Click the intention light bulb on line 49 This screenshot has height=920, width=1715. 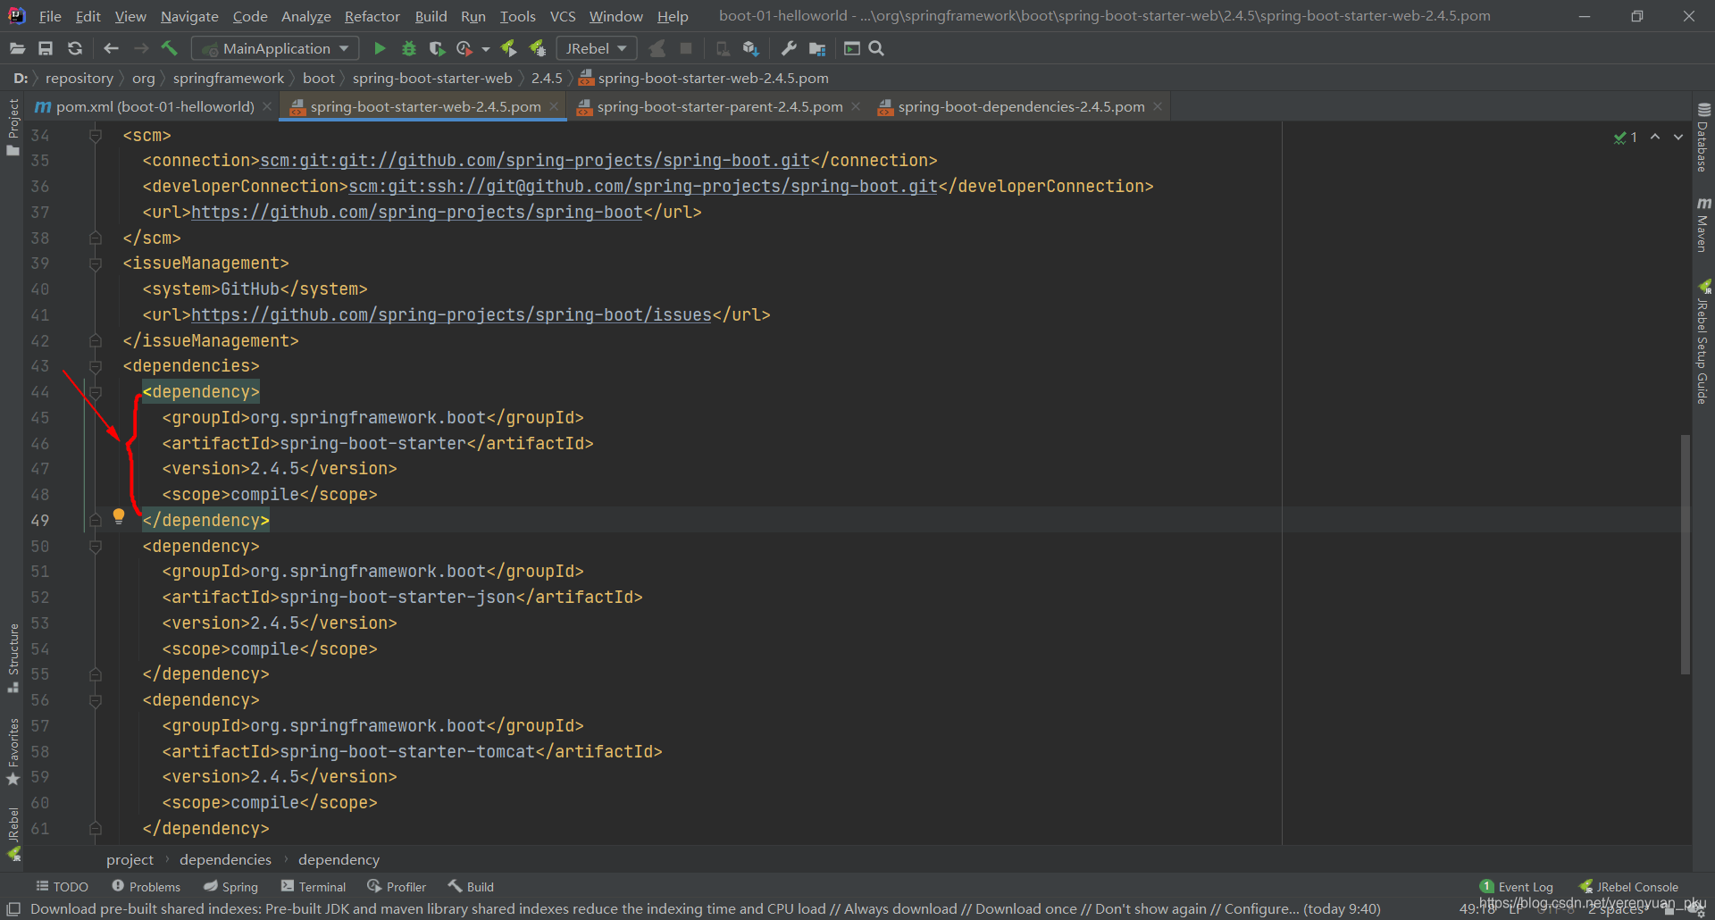pos(119,516)
